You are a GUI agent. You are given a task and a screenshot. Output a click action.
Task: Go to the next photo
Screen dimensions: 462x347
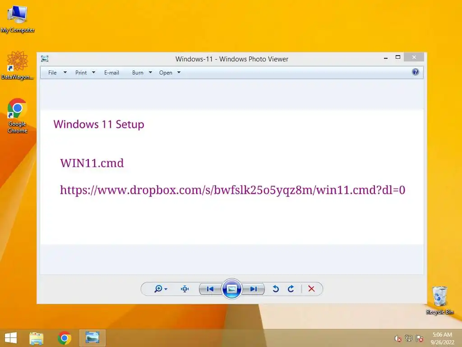tap(254, 289)
